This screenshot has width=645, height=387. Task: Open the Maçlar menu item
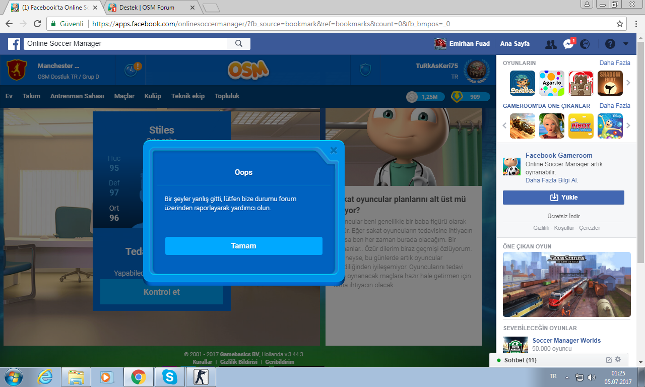124,96
